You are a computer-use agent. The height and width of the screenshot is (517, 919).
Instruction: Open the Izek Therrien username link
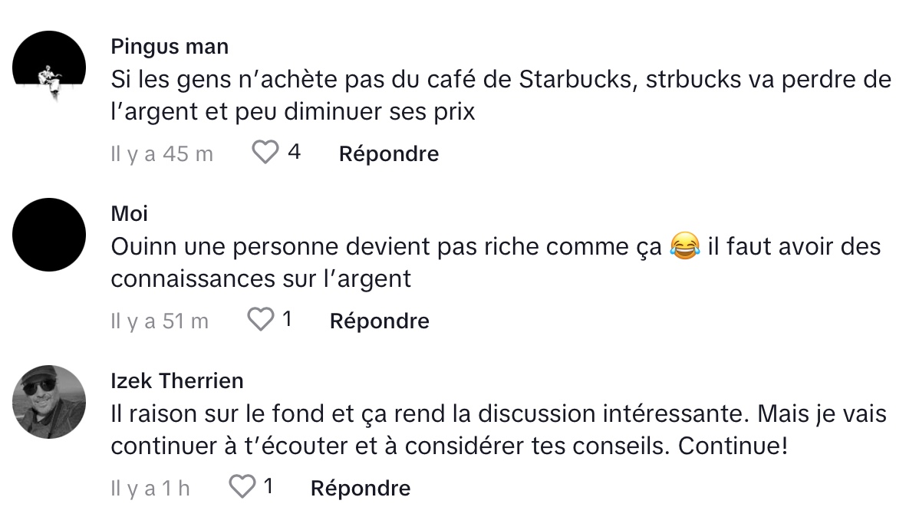pyautogui.click(x=177, y=380)
